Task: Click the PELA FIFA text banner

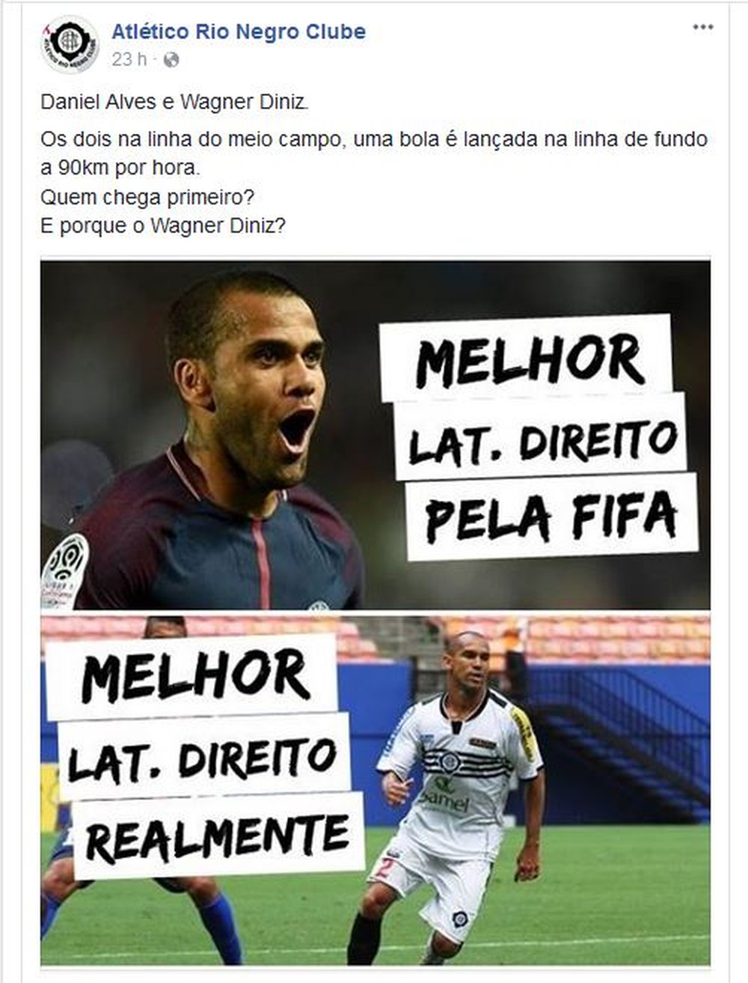Action: tap(552, 517)
